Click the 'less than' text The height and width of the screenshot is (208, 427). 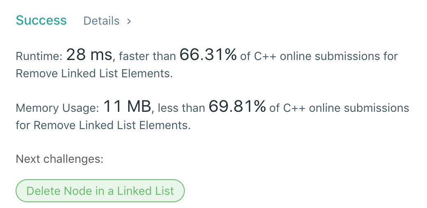[181, 109]
